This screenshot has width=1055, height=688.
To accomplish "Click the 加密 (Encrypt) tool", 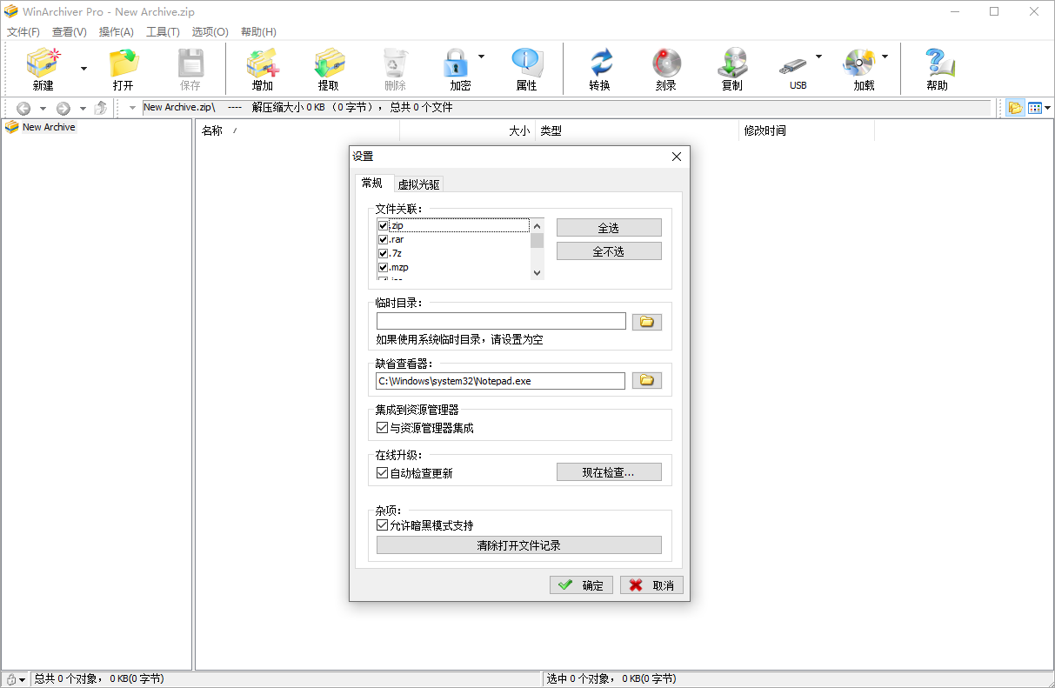I will point(455,69).
